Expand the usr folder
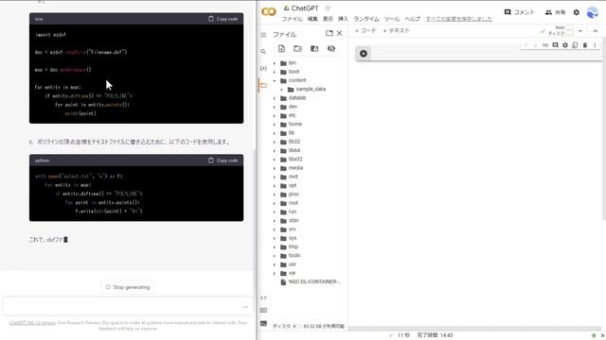The image size is (606, 340). [x=275, y=264]
